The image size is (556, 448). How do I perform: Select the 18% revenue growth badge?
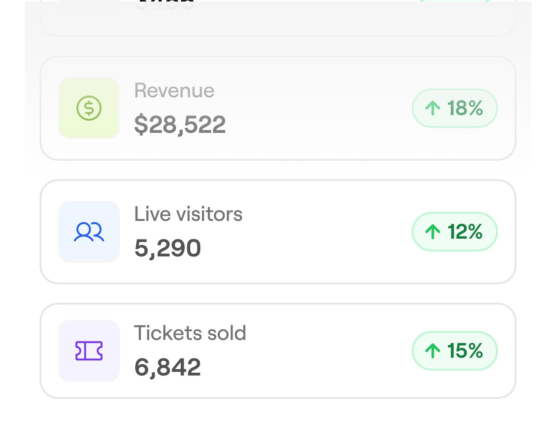point(455,108)
